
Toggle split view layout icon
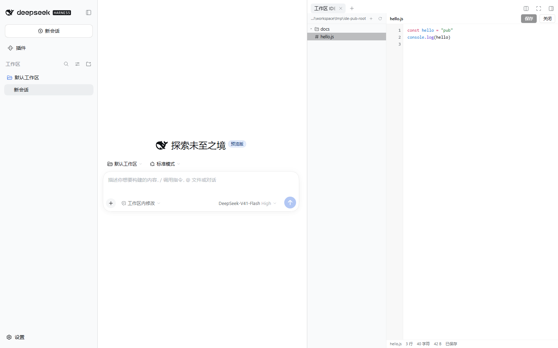(x=526, y=8)
